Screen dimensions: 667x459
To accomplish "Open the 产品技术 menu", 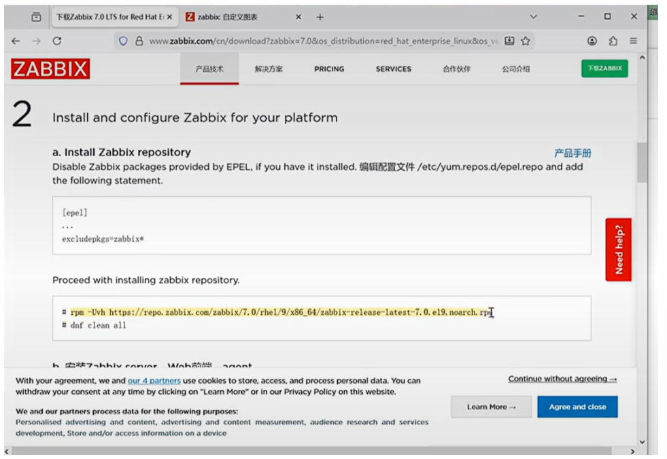I will pos(209,69).
